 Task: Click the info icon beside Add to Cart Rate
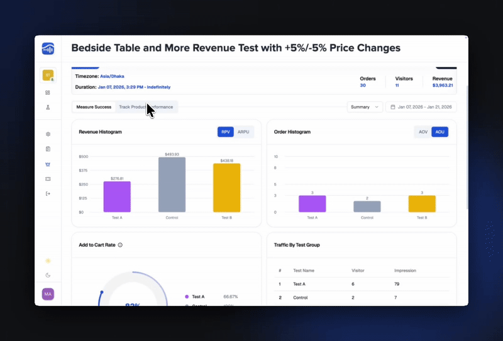tap(120, 245)
